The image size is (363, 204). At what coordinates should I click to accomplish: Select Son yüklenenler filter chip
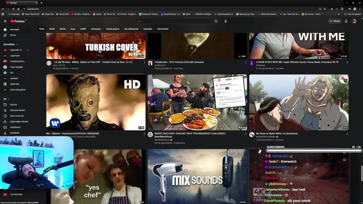point(131,29)
